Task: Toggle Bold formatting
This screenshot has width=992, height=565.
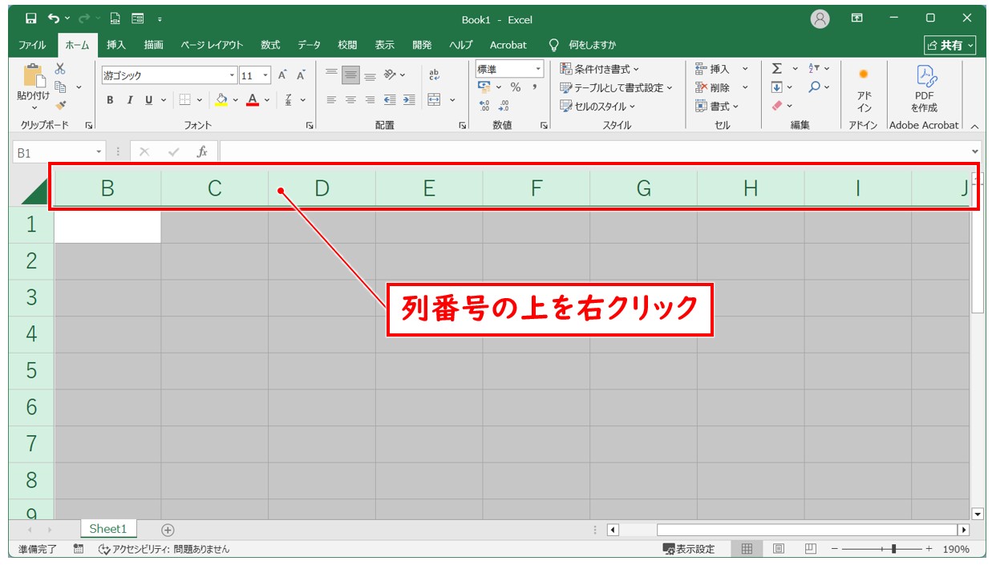Action: [110, 100]
